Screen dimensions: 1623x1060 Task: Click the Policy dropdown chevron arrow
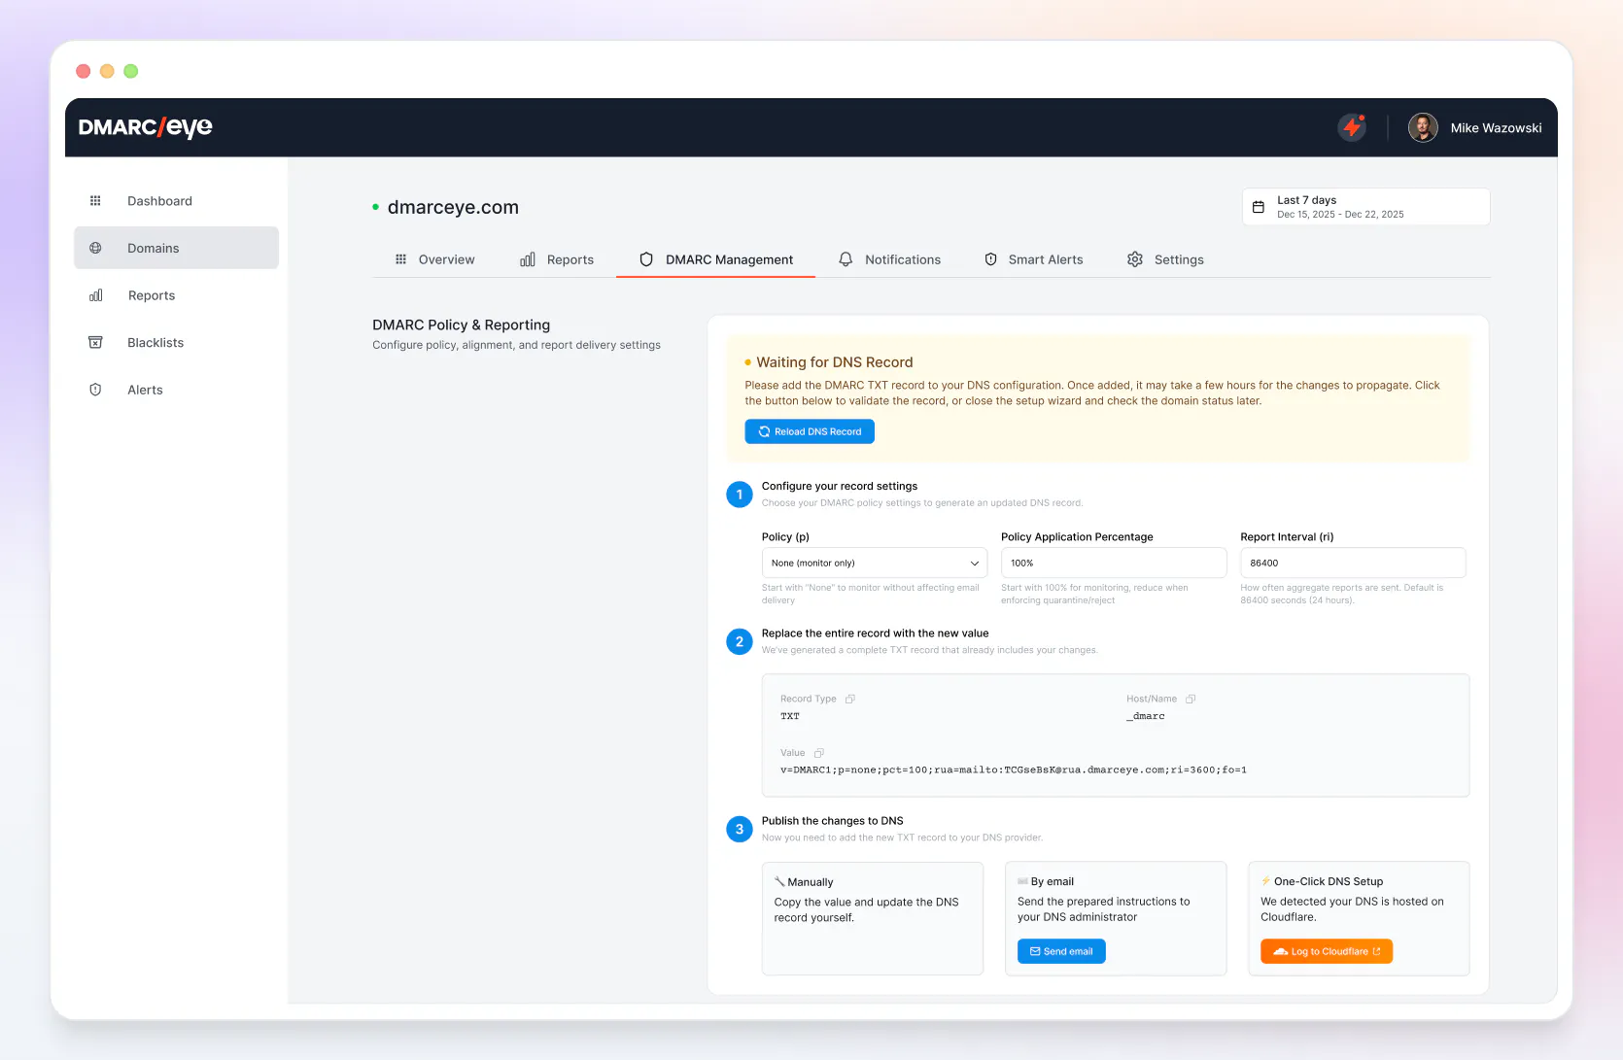[x=974, y=564]
